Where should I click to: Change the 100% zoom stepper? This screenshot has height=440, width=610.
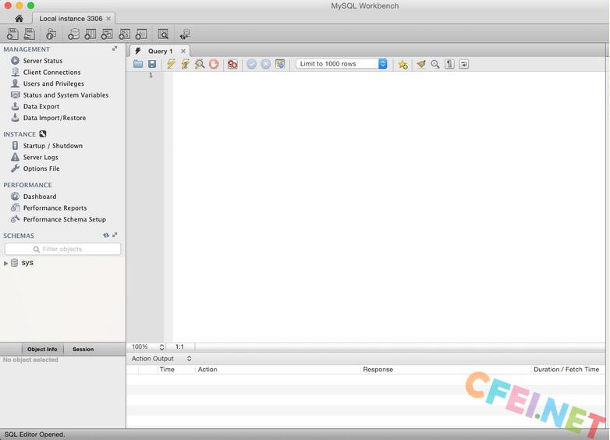[x=161, y=346]
